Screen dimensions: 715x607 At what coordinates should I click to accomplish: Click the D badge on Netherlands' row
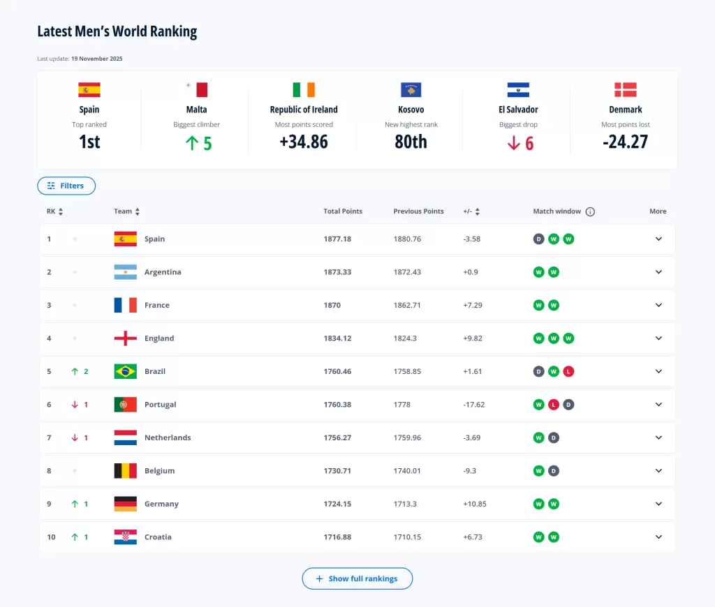pyautogui.click(x=554, y=437)
